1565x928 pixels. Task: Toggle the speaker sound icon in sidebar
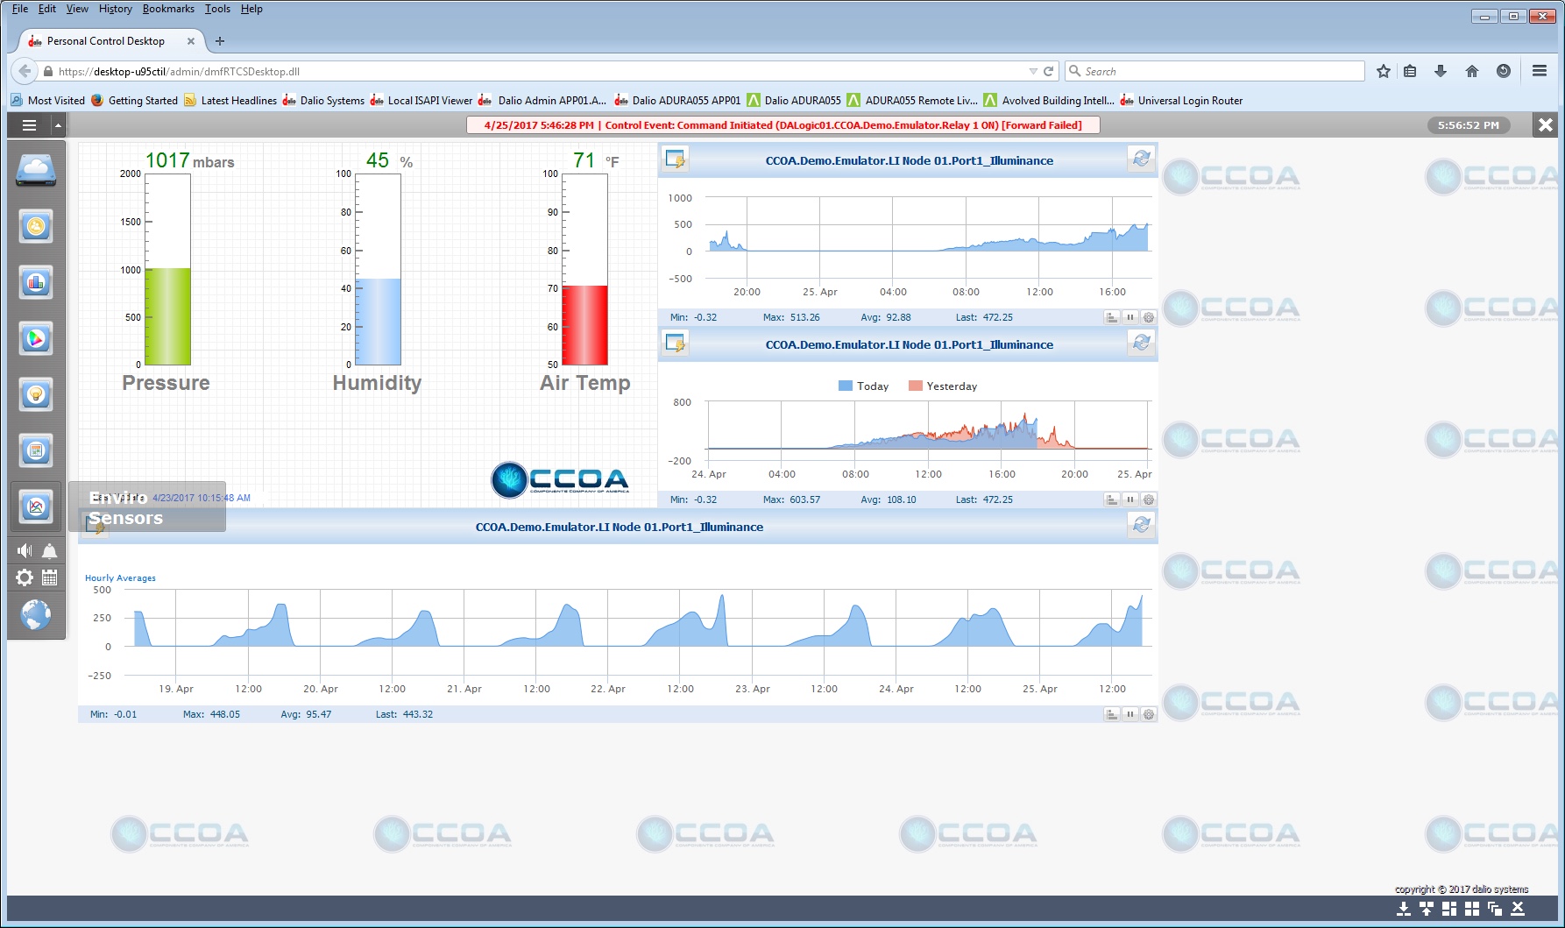[25, 550]
